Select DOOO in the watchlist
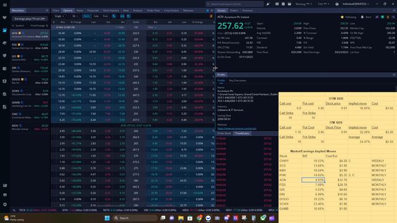The height and width of the screenshot is (223, 397). (x=30, y=81)
